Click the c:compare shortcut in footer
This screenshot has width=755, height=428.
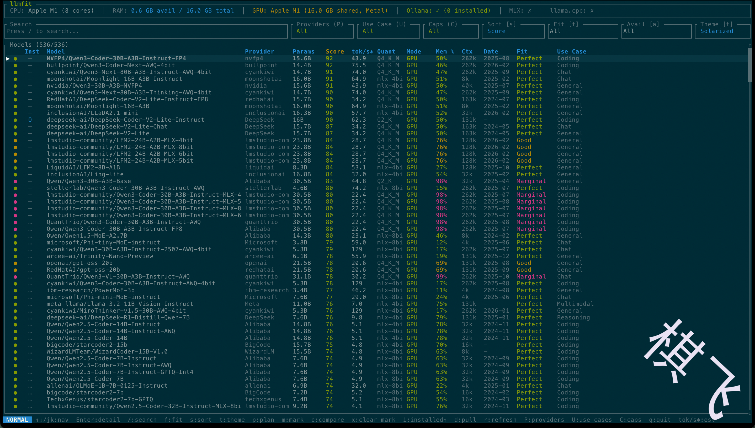pos(327,420)
